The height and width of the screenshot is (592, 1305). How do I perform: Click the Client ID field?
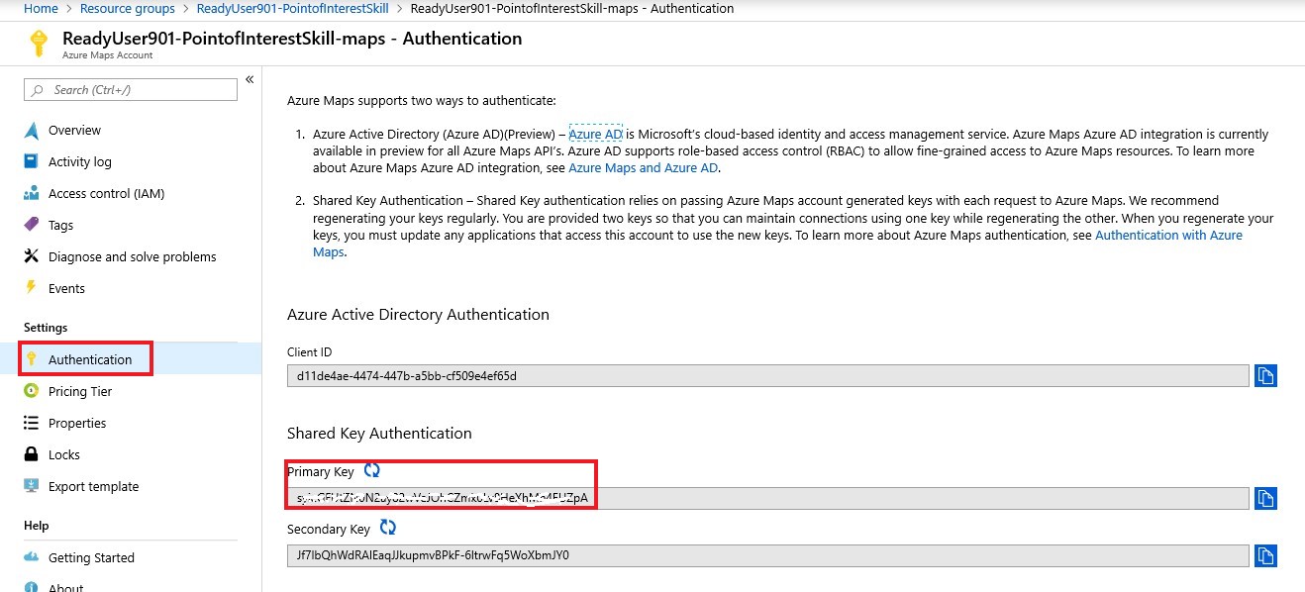coord(767,375)
